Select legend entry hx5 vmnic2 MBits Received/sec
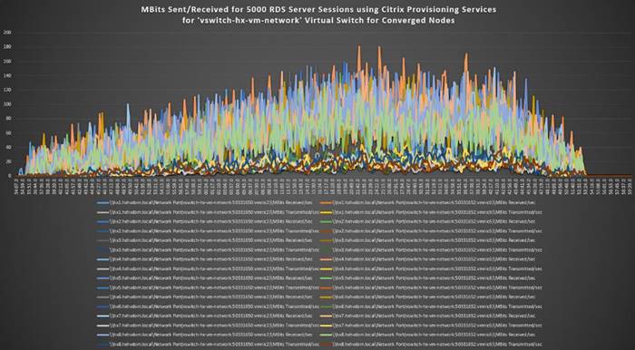Viewport: 635px width, 350px height. (205, 278)
